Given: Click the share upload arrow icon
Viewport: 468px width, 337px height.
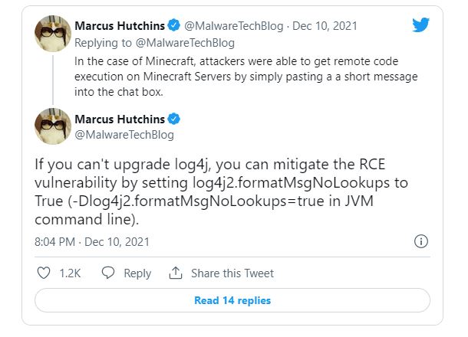Looking at the screenshot, I should pos(176,273).
